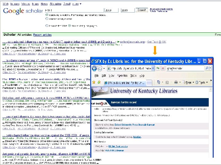The height and width of the screenshot is (165, 221).
Task: Select Search the Web radio button
Action: click(47, 26)
